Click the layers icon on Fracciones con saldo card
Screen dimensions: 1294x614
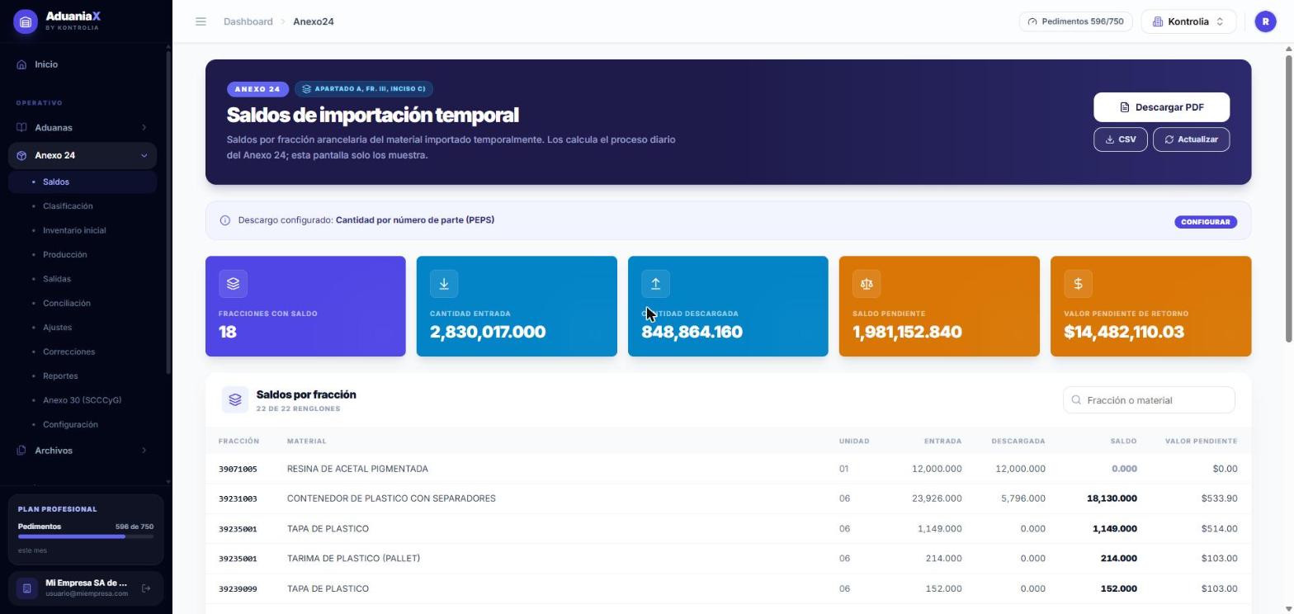click(233, 284)
